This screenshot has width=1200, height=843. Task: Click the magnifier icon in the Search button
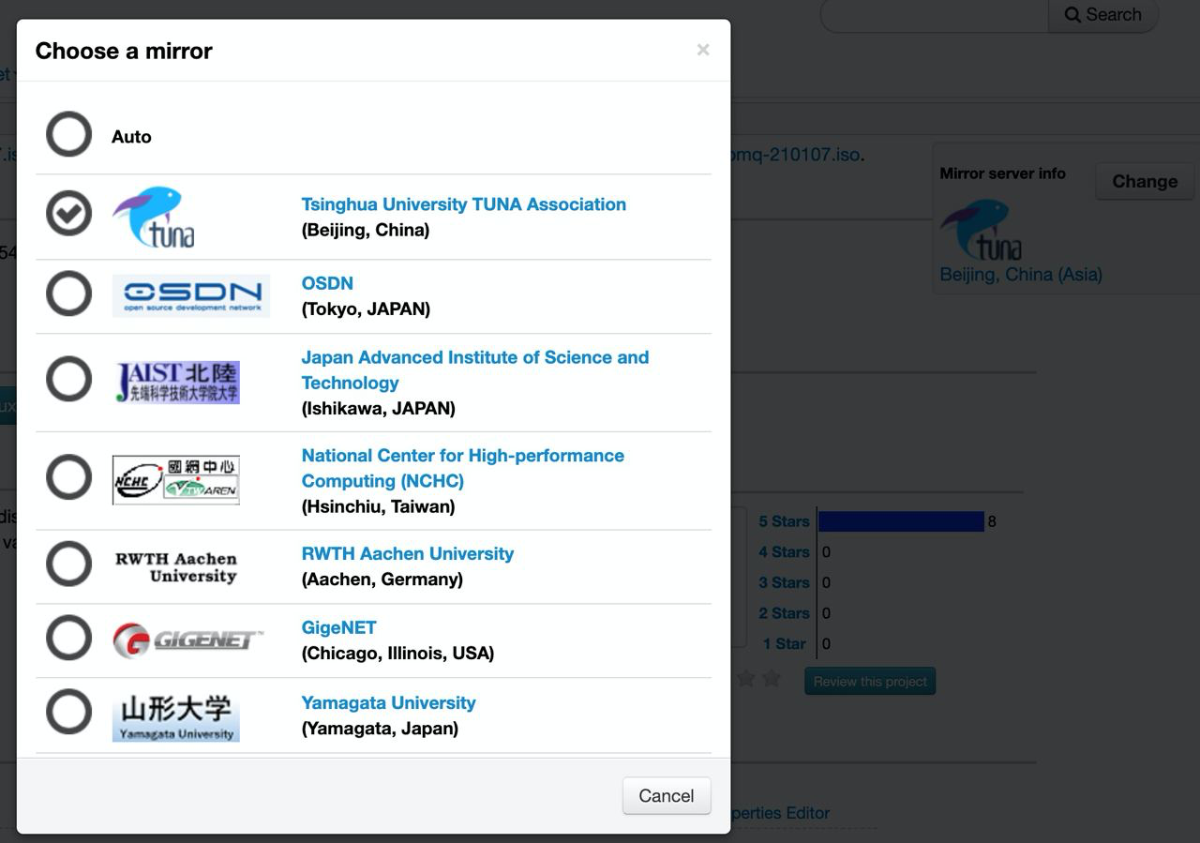pos(1073,14)
